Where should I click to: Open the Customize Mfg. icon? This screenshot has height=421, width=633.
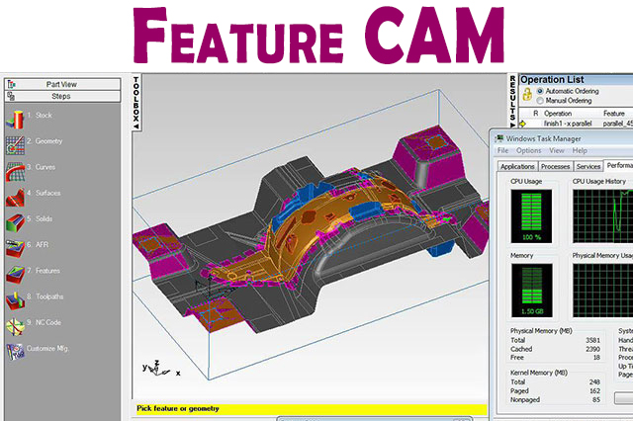[16, 353]
